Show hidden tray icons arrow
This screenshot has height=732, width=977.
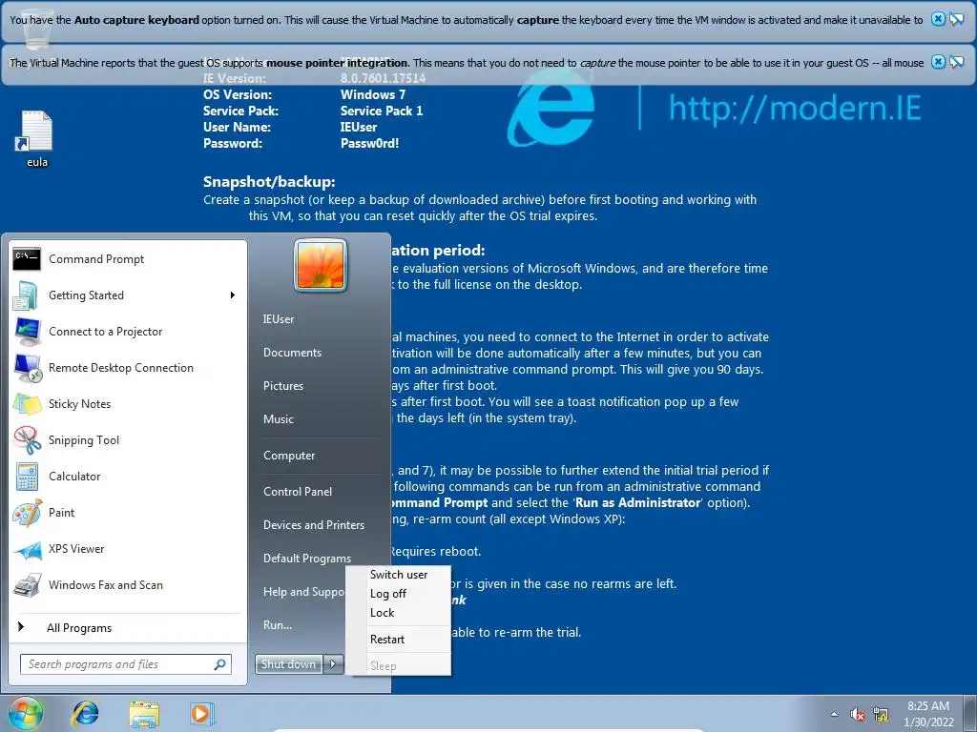coord(834,714)
